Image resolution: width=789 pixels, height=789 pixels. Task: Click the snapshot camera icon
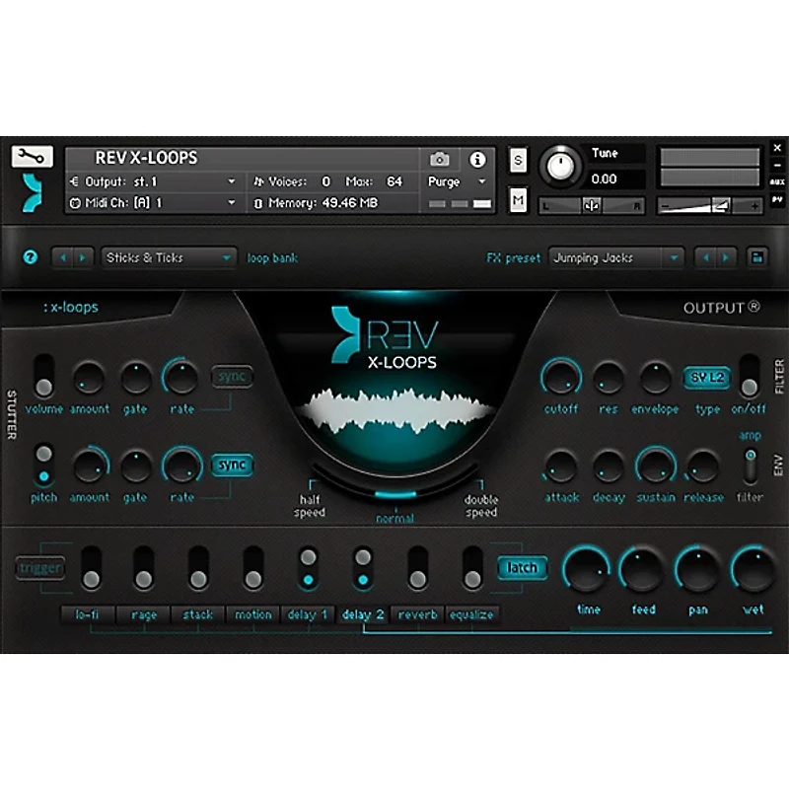pyautogui.click(x=441, y=158)
